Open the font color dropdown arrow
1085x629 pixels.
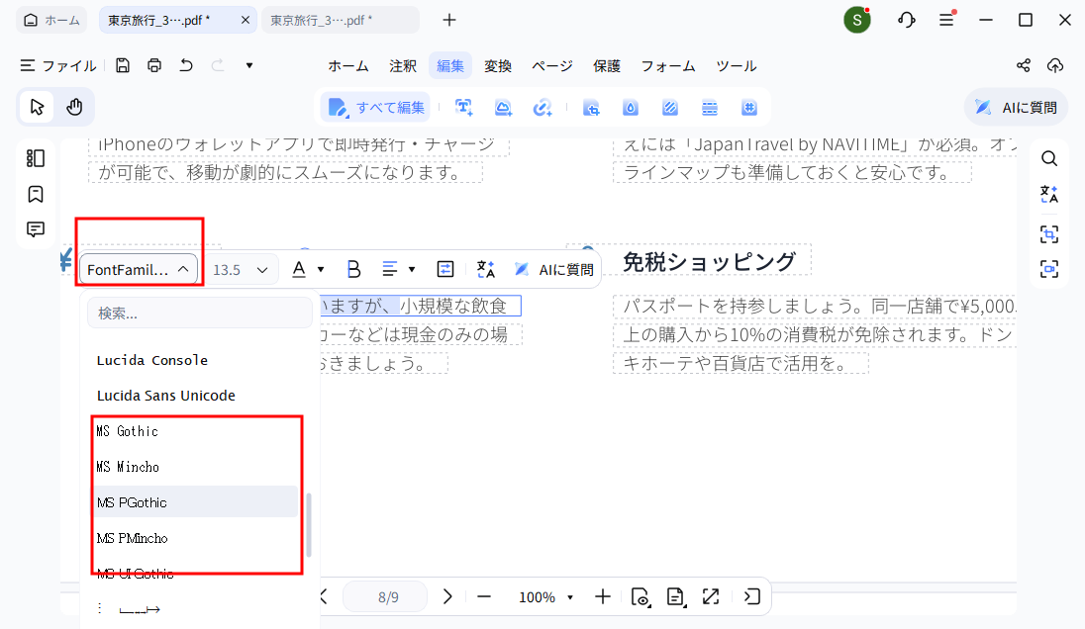321,270
